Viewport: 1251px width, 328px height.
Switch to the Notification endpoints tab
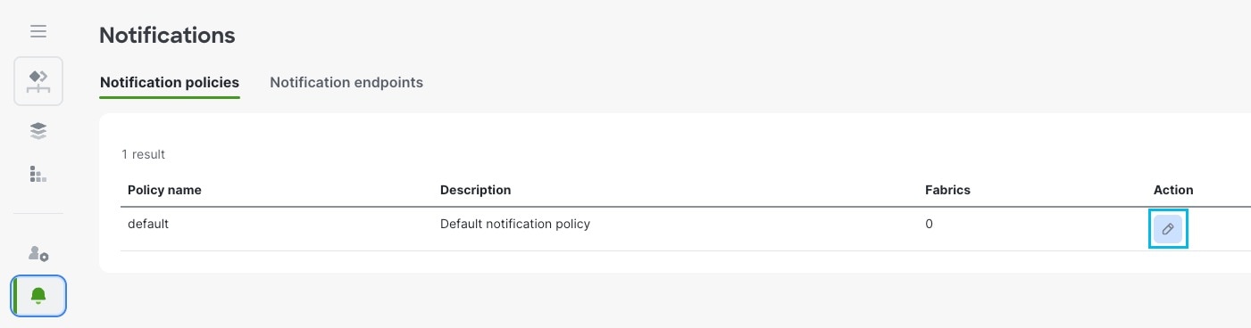tap(346, 82)
